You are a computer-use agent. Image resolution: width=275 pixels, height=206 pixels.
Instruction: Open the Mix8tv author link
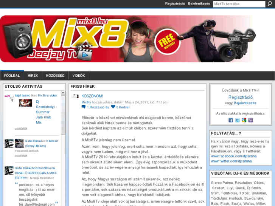point(86,102)
